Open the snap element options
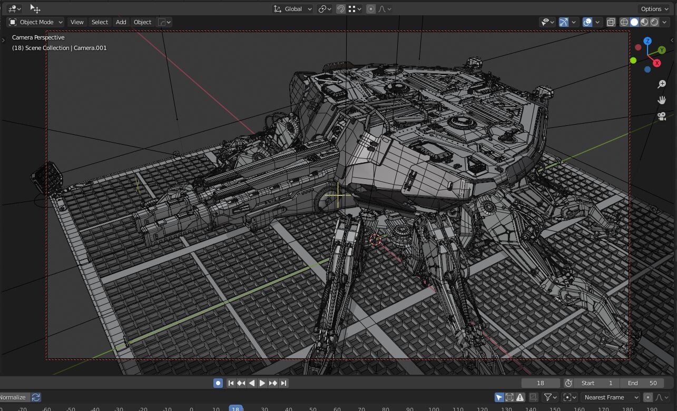Screen dimensions: 677x411 (355, 8)
